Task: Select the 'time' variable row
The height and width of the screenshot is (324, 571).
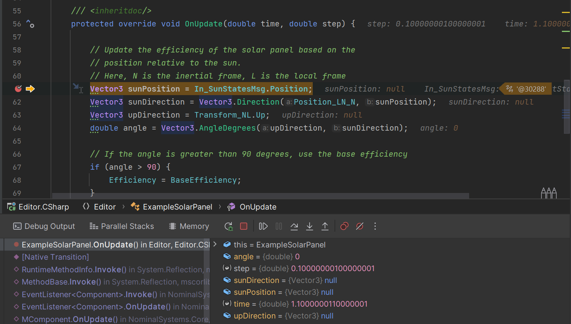Action: [391, 304]
